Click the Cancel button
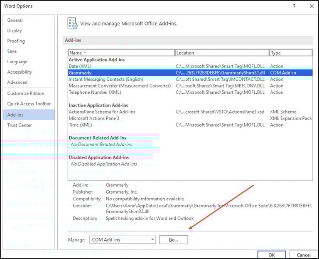 pyautogui.click(x=304, y=255)
